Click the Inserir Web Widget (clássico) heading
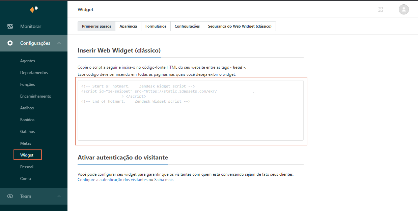 119,50
